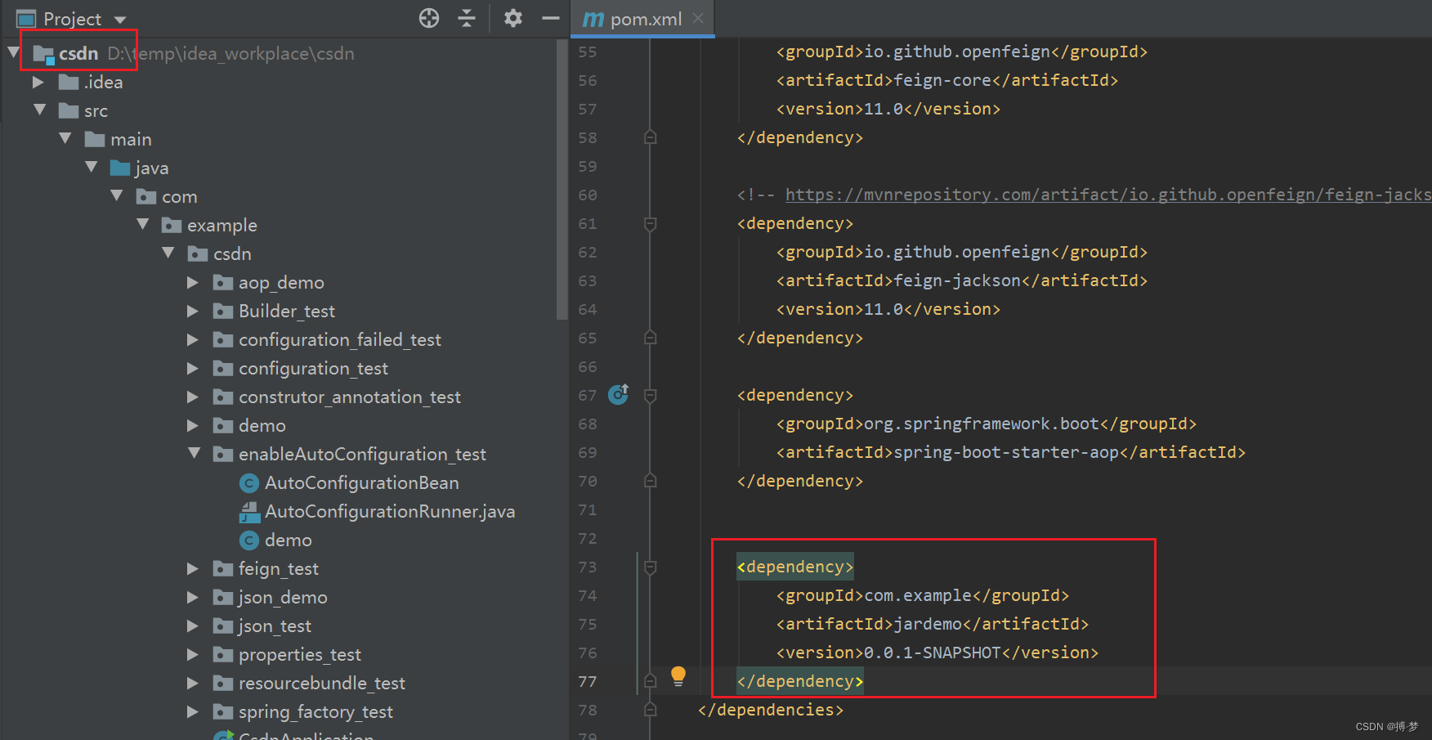Screen dimensions: 1432x740
Task: Click the locate/select opened file icon
Action: (429, 18)
